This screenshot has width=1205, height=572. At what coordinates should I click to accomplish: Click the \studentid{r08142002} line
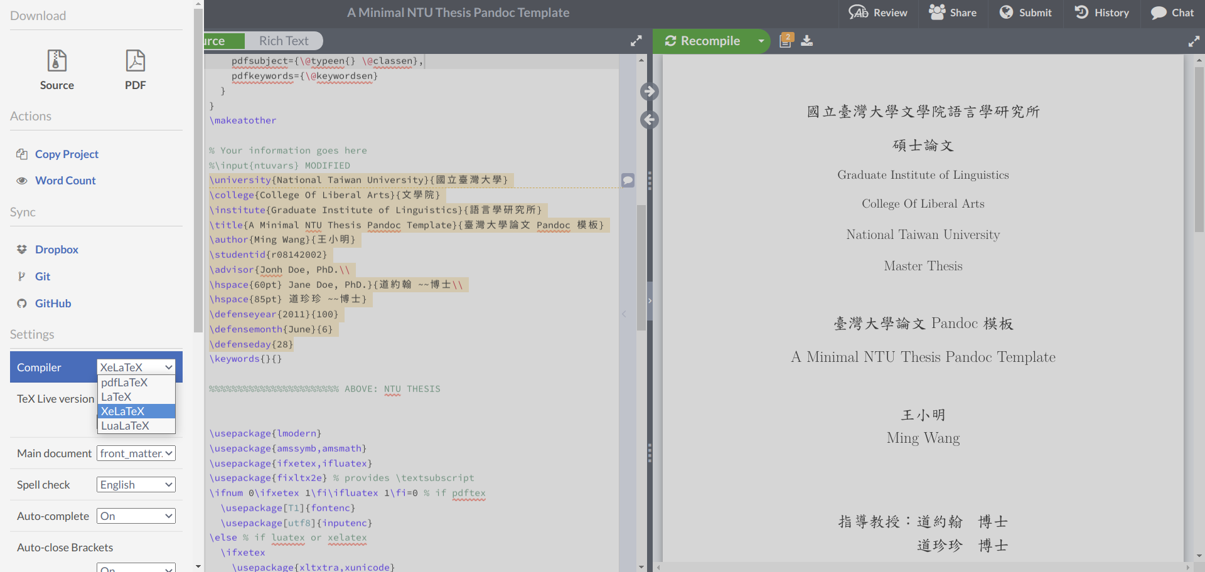[x=268, y=255]
